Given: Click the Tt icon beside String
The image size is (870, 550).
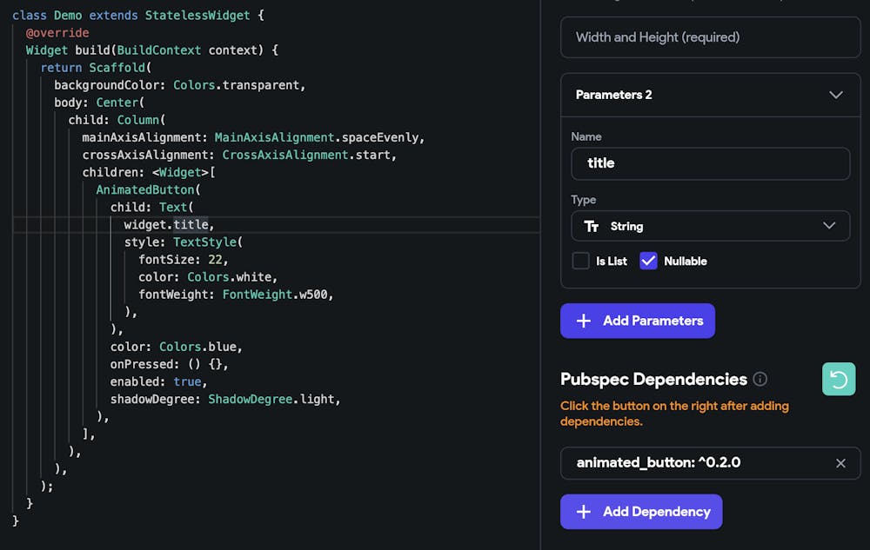Looking at the screenshot, I should [592, 226].
